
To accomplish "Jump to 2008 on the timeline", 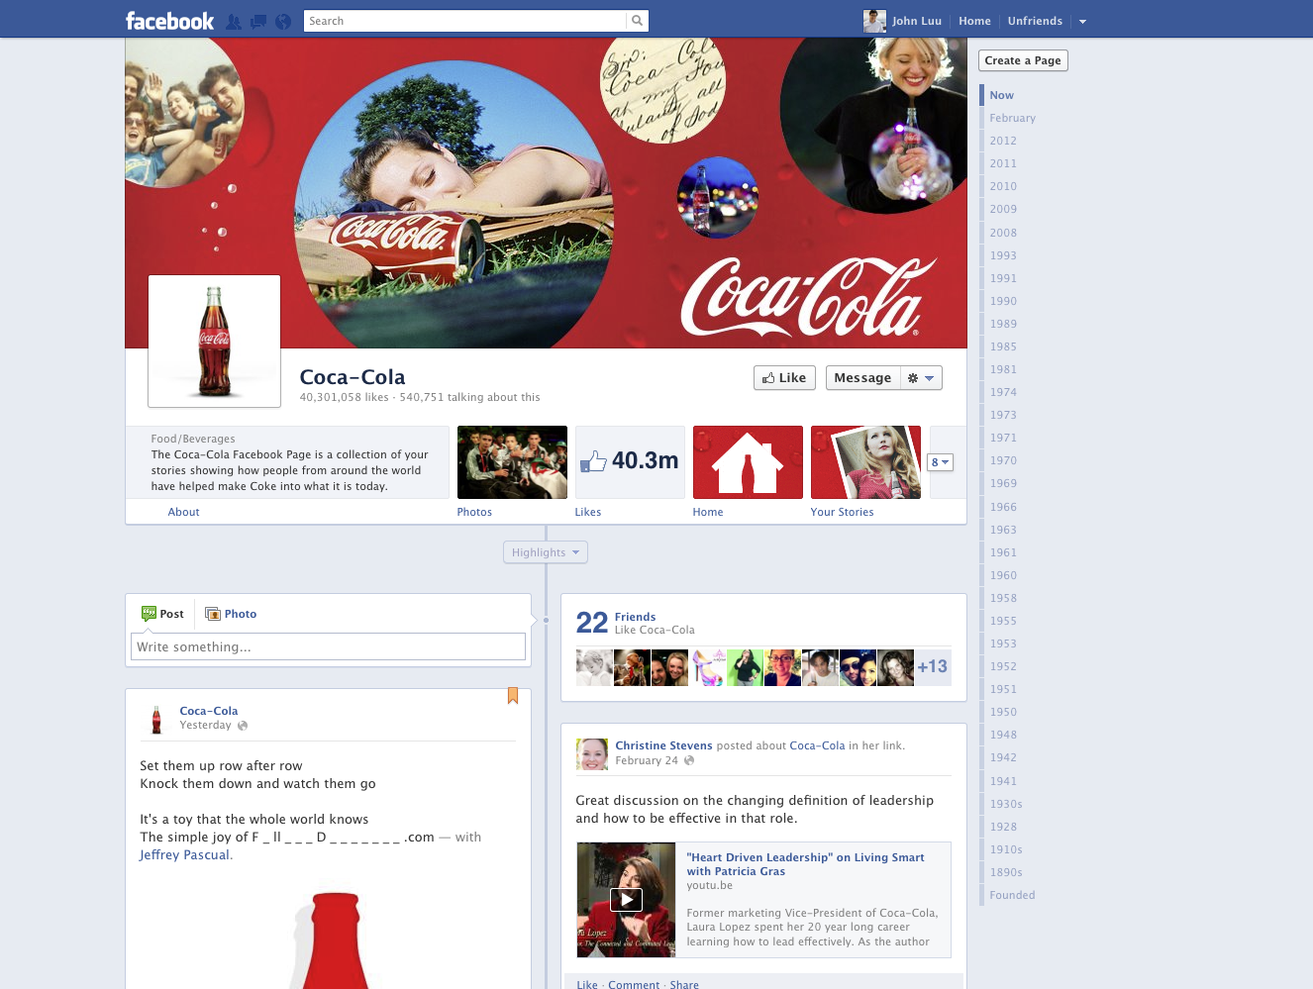I will pos(1003,233).
